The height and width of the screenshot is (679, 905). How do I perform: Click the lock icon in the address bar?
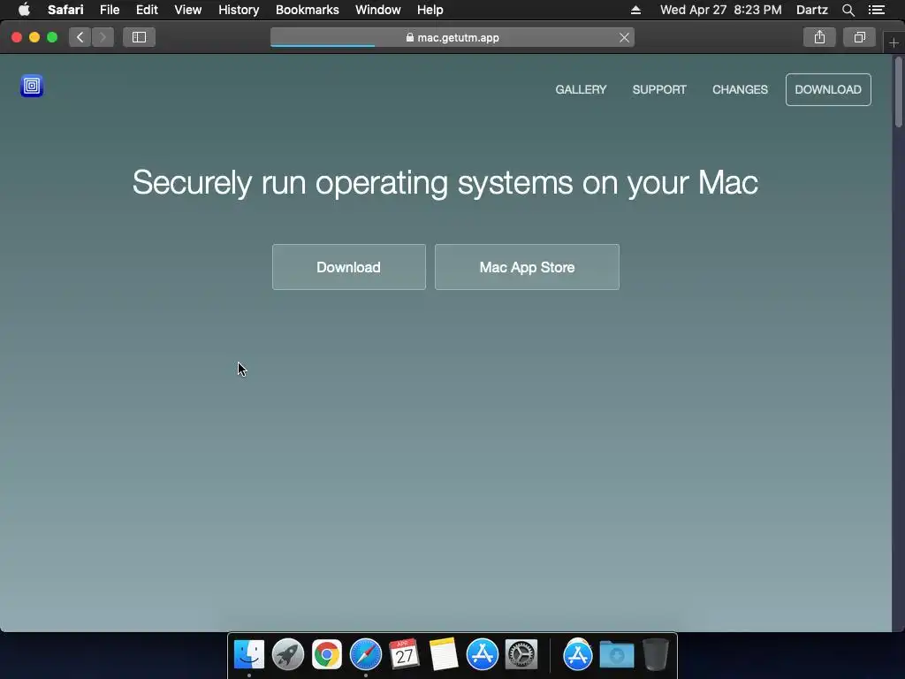[x=410, y=37]
